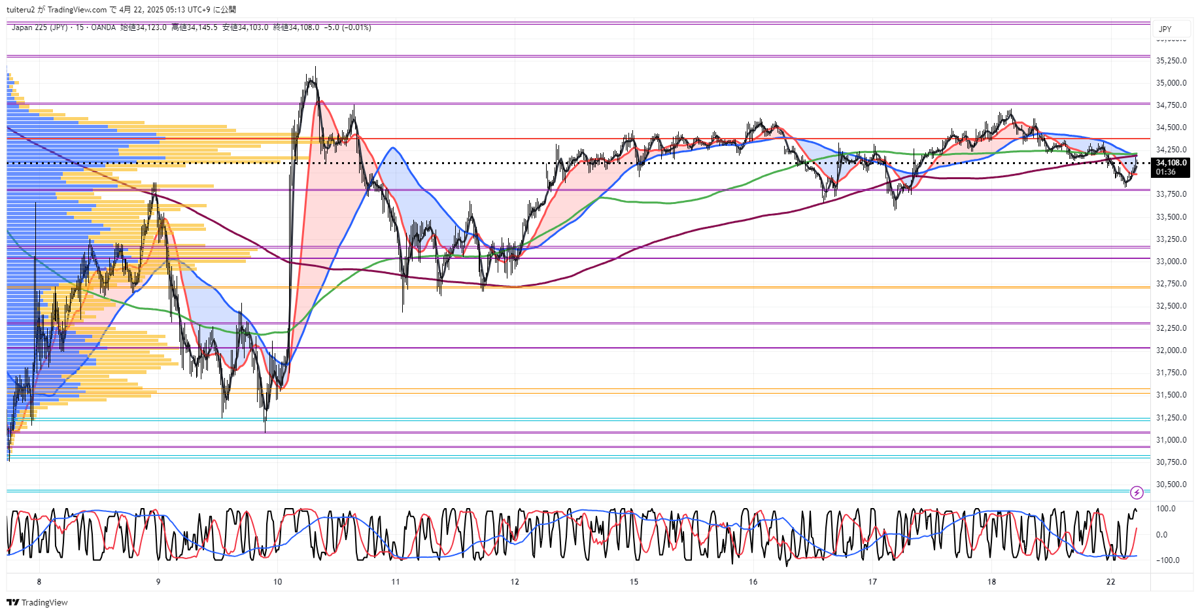Click the 34,500.0 price axis label

(x=1171, y=128)
